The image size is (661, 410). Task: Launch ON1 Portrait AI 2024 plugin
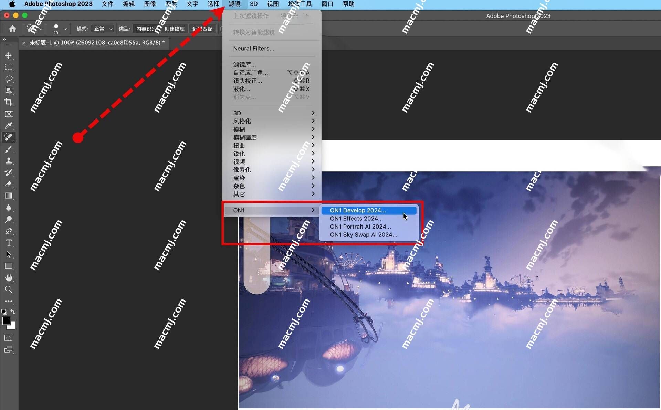click(369, 227)
